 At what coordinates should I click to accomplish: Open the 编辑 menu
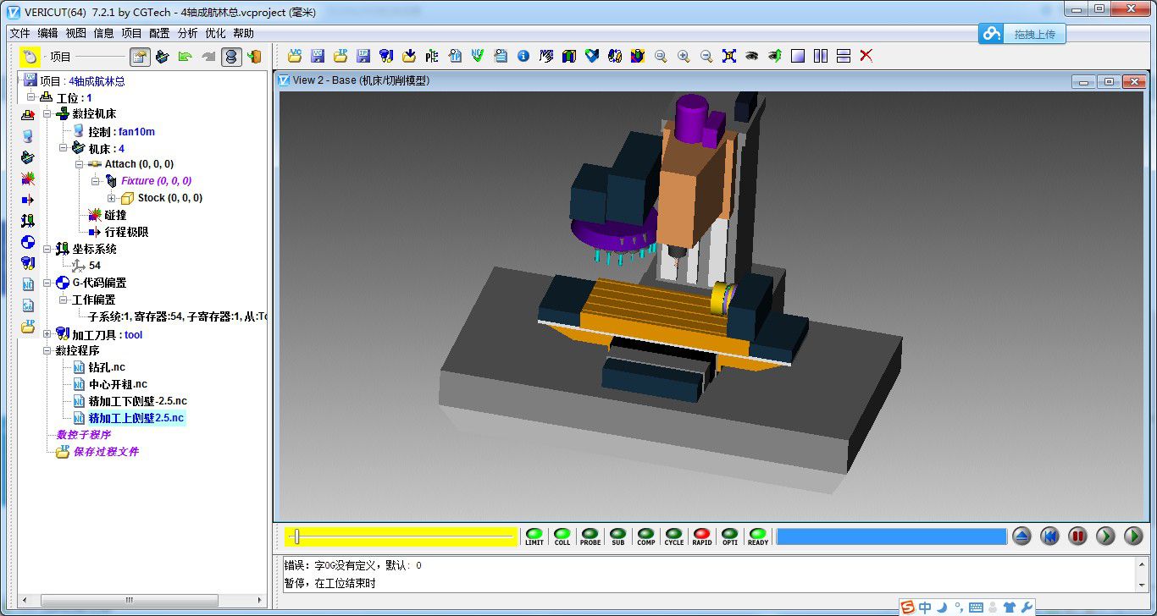tap(47, 33)
